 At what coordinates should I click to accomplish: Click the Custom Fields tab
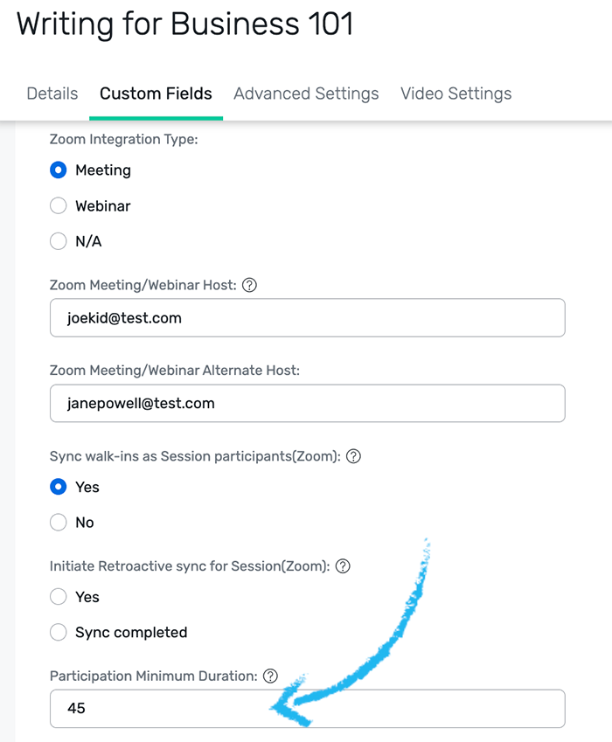(156, 94)
